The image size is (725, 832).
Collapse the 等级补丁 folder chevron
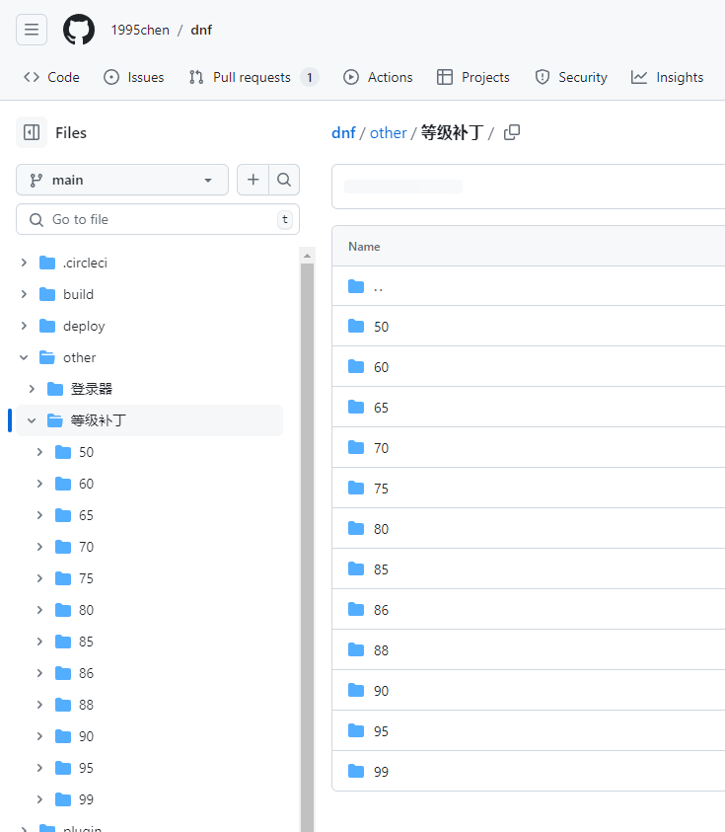(x=32, y=420)
